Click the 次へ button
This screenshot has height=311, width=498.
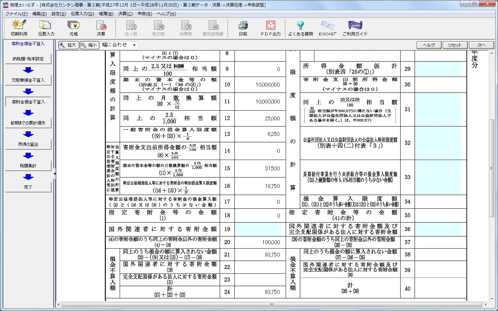point(481,45)
